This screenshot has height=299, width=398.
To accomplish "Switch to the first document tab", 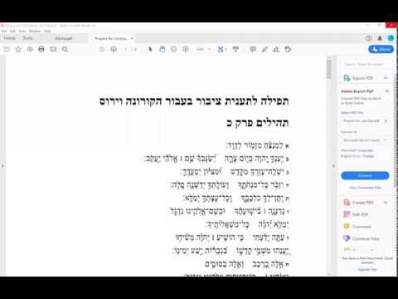I will (x=64, y=38).
